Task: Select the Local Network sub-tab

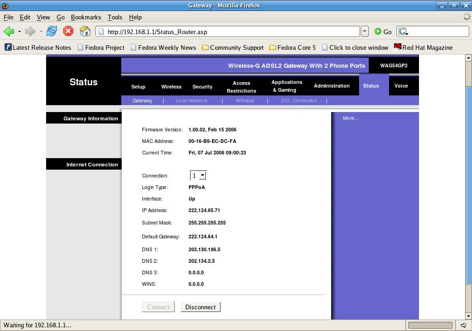Action: (x=191, y=100)
